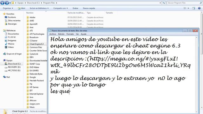Select Escritorio in the sidebar
203x114 pixels.
12,17
